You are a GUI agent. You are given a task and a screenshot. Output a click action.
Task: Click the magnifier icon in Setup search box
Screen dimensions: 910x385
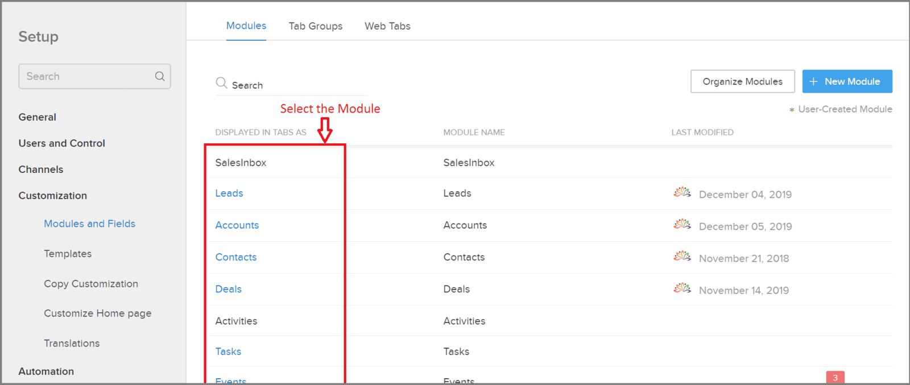pos(160,76)
